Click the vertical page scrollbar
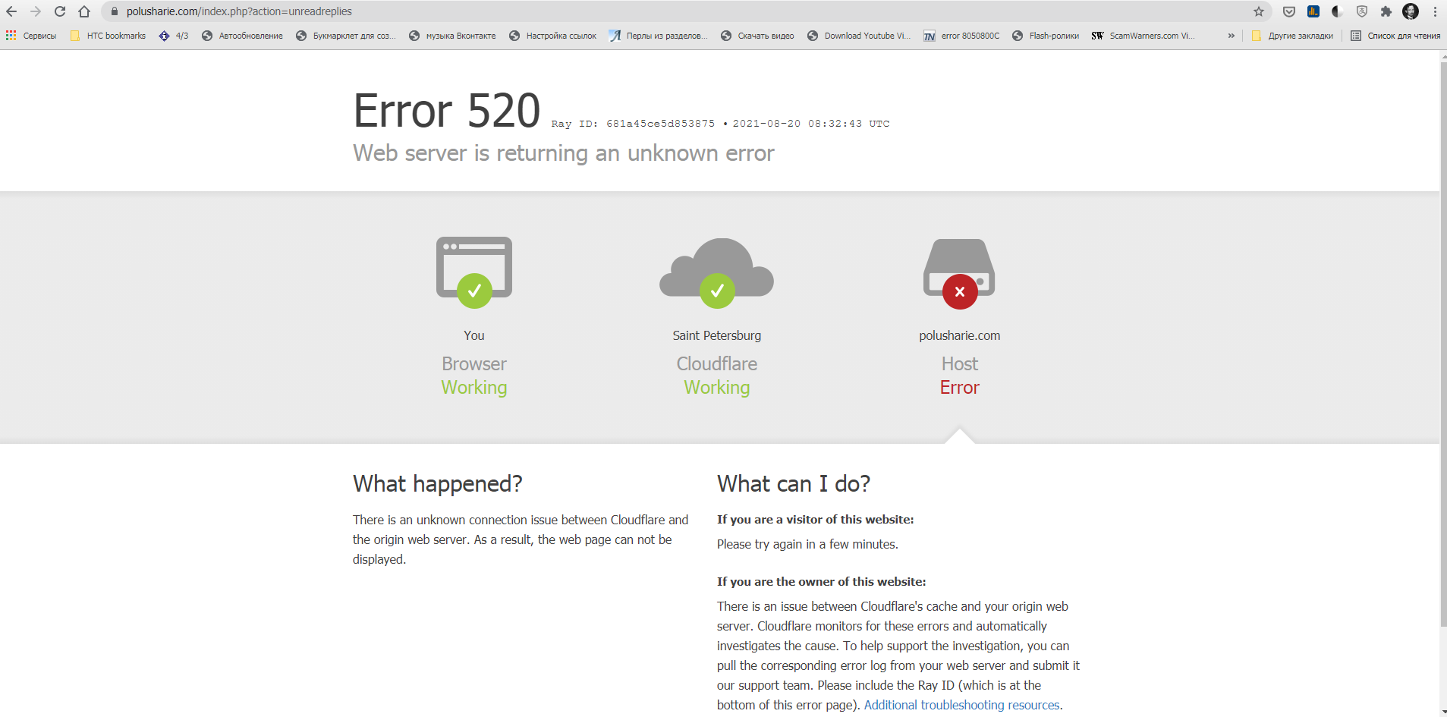Image resolution: width=1447 pixels, height=717 pixels. coord(1443,345)
